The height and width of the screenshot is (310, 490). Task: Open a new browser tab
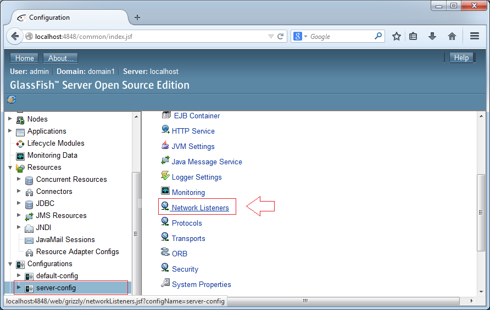coord(137,18)
